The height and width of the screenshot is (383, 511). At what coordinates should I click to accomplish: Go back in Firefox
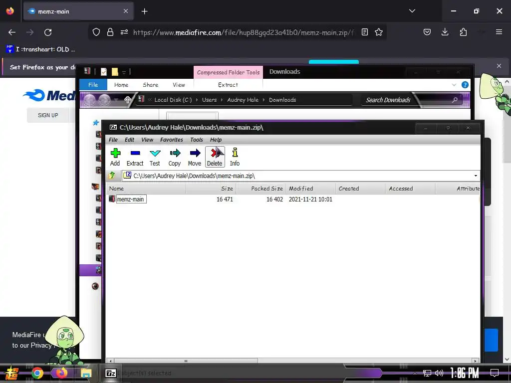[x=12, y=32]
